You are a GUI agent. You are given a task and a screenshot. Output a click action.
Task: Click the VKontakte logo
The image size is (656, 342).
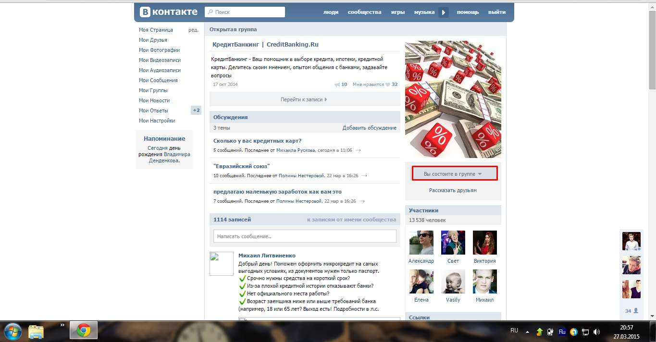tap(168, 12)
